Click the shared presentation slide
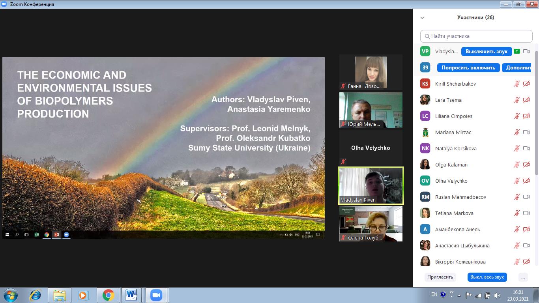 tap(163, 148)
